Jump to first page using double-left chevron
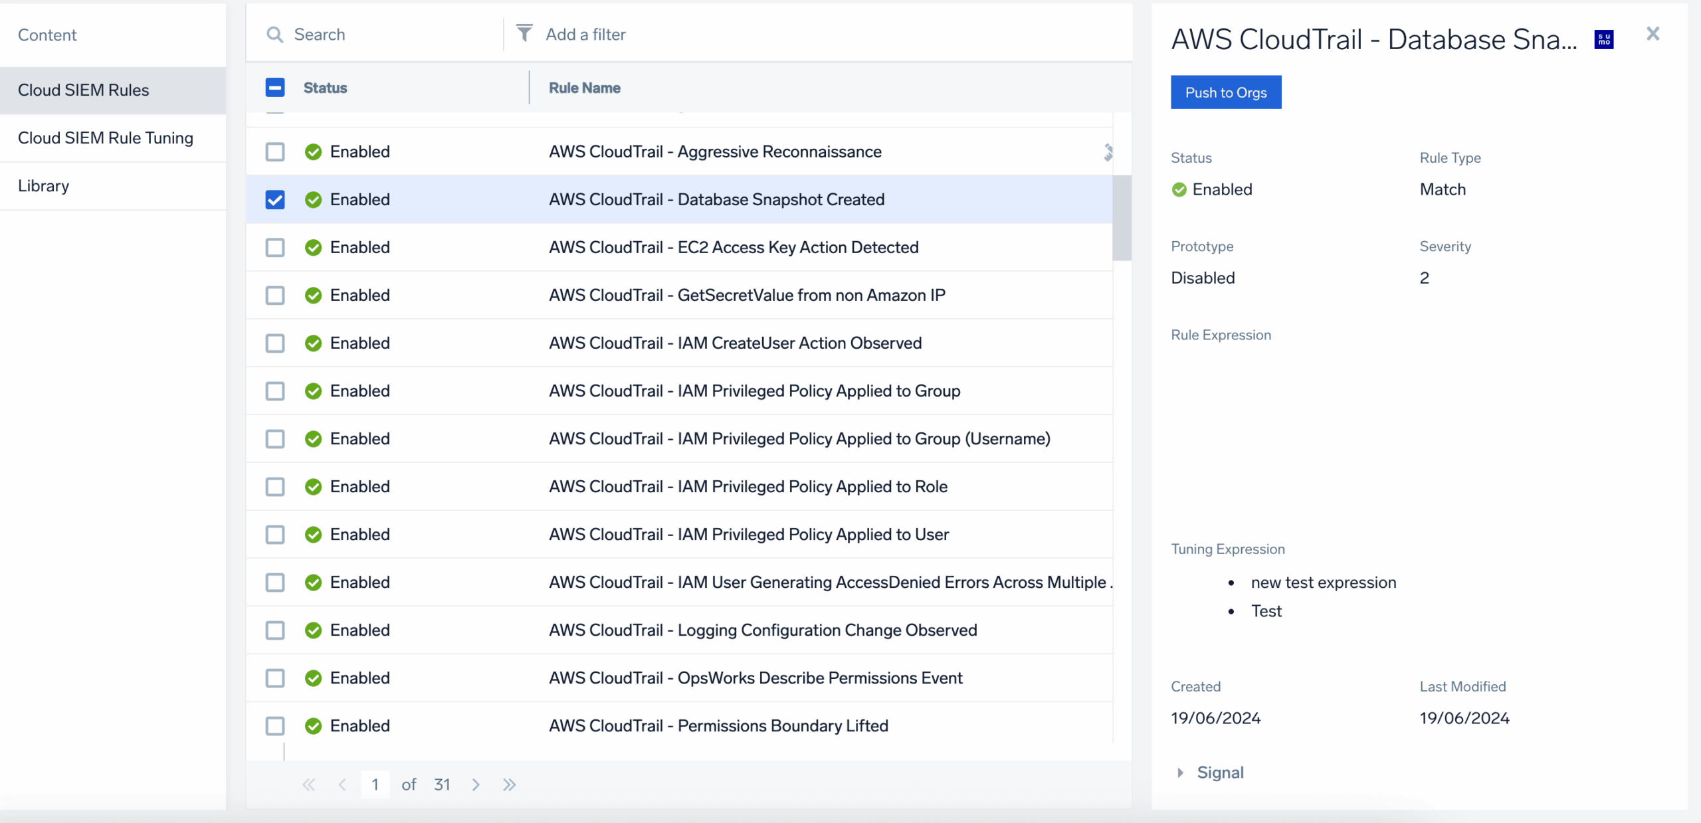Screen dimensions: 1701x823 click(308, 784)
